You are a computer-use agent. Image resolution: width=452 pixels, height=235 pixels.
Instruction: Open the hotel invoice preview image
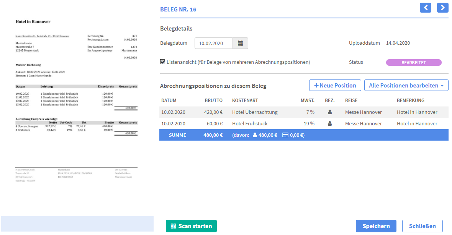(76, 100)
